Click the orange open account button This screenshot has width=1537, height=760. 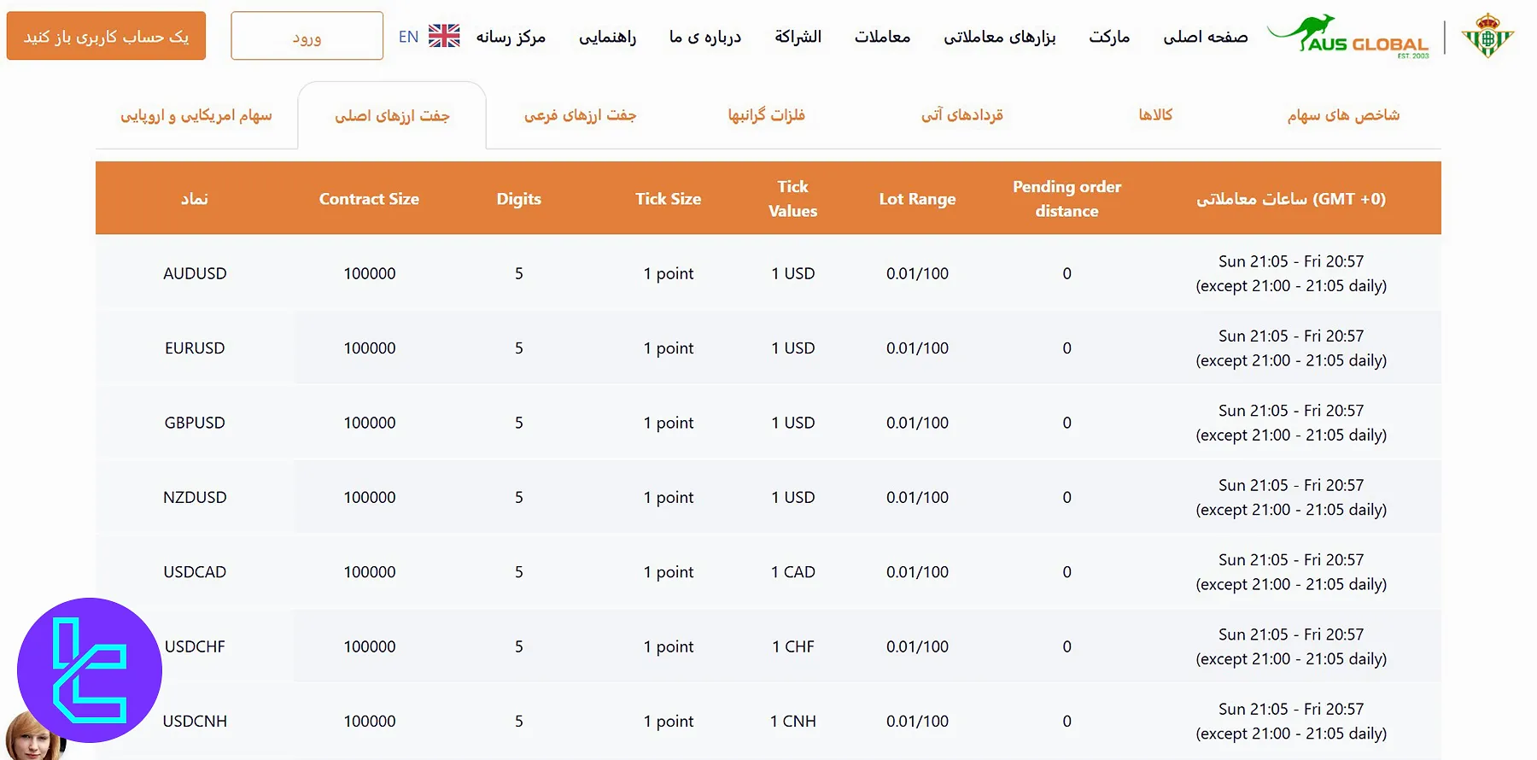pyautogui.click(x=106, y=36)
